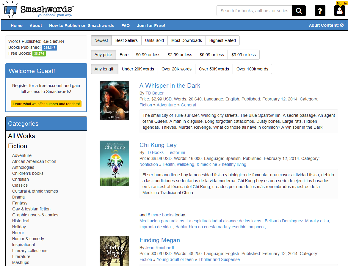The width and height of the screenshot is (348, 266).
Task: Filter by Over 20K words
Action: point(176,69)
